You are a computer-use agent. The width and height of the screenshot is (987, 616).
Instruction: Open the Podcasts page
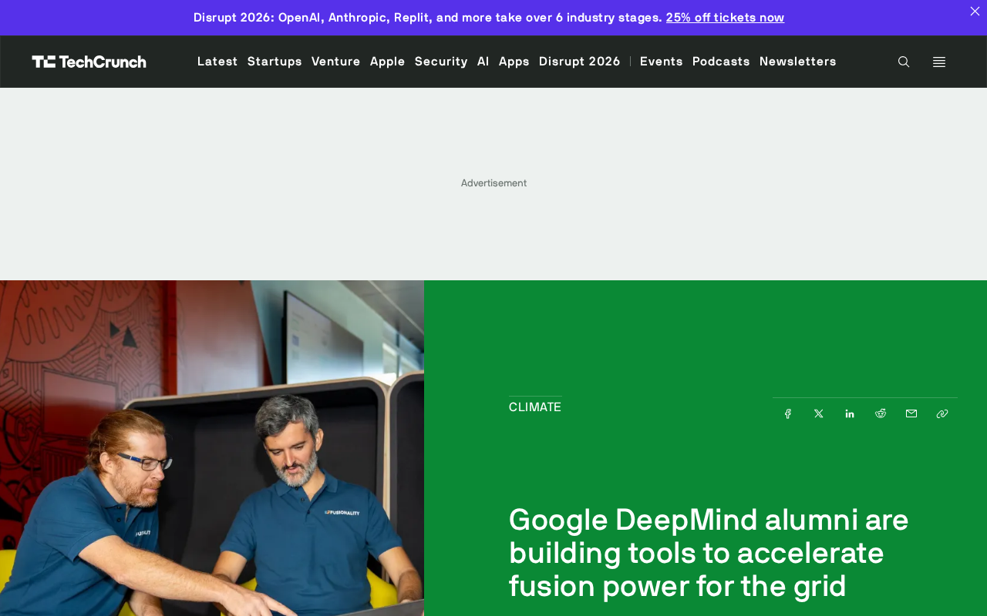pyautogui.click(x=721, y=62)
